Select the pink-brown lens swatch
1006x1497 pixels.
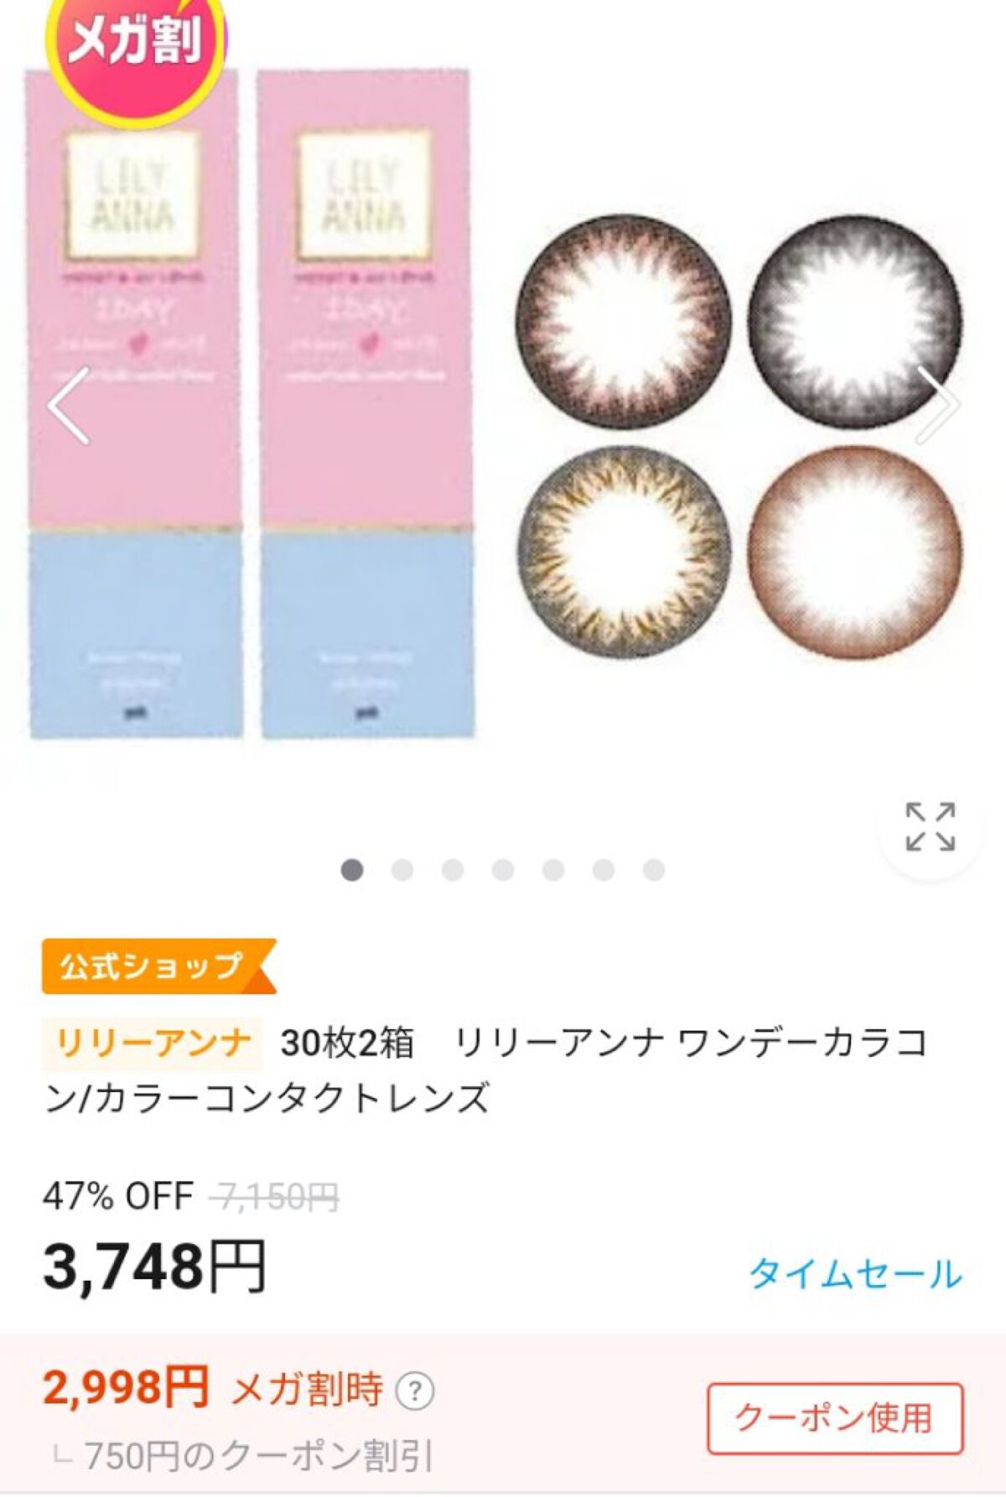pos(623,322)
